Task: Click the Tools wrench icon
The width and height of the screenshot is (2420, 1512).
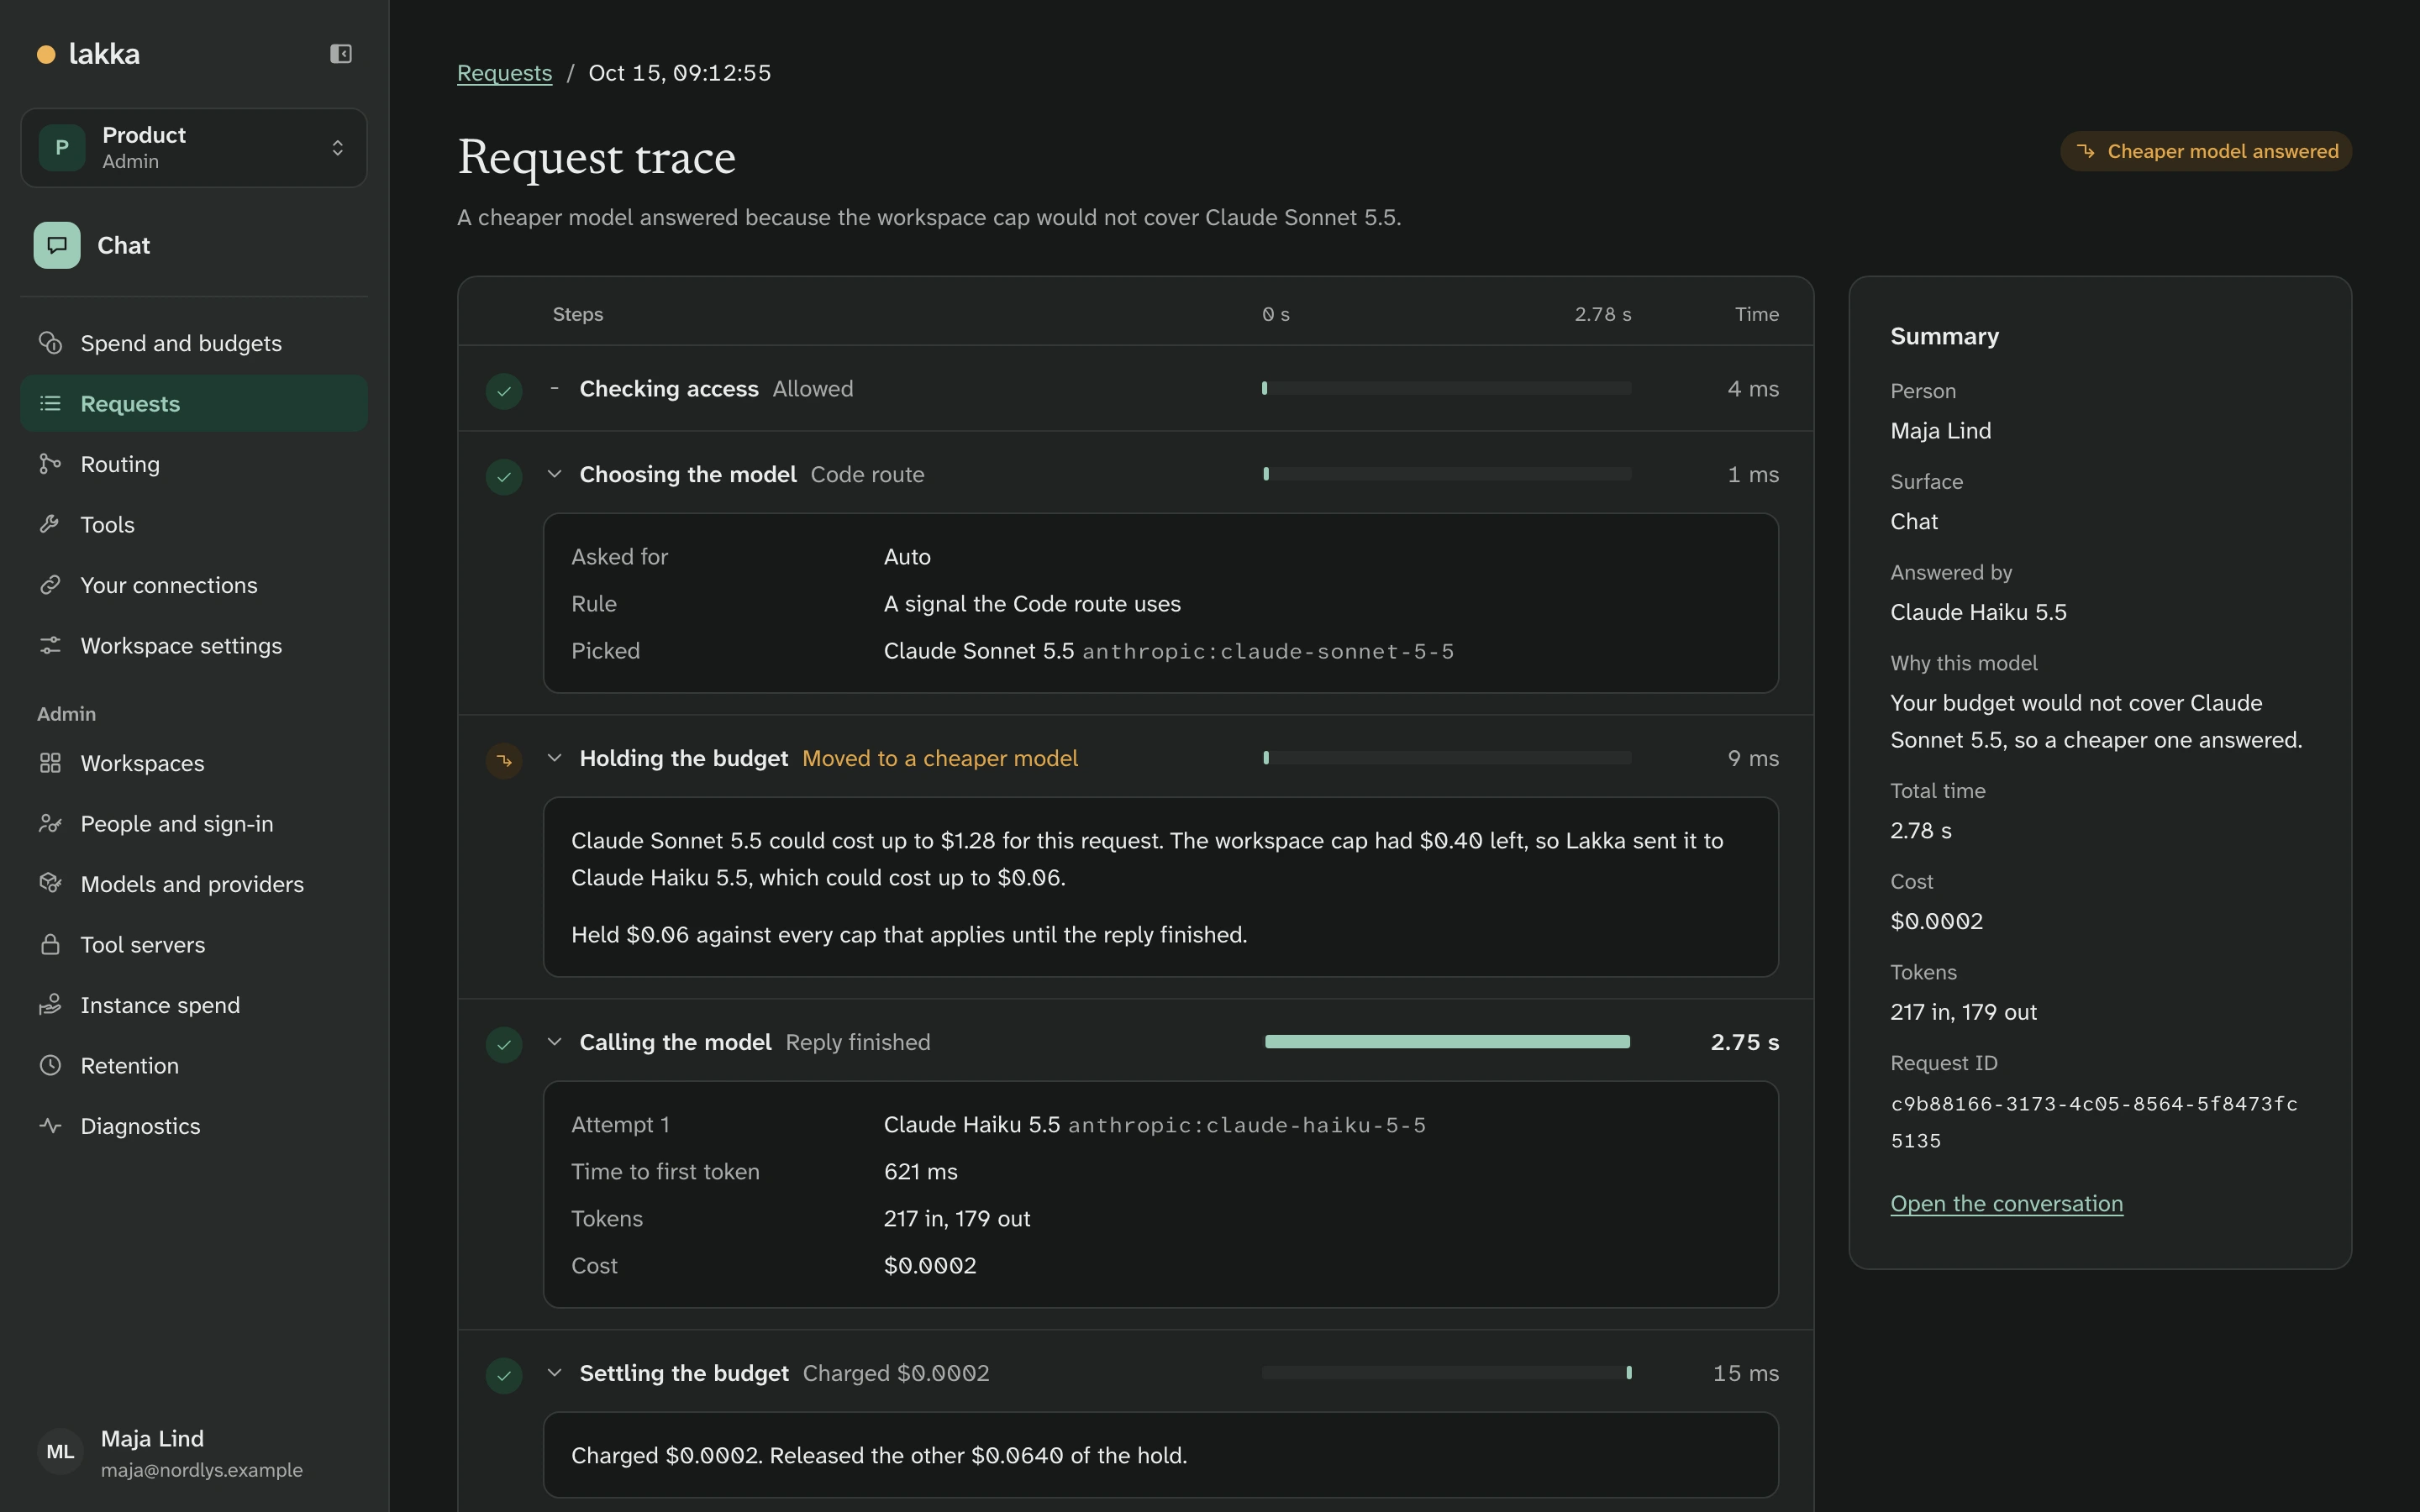Action: [x=50, y=524]
